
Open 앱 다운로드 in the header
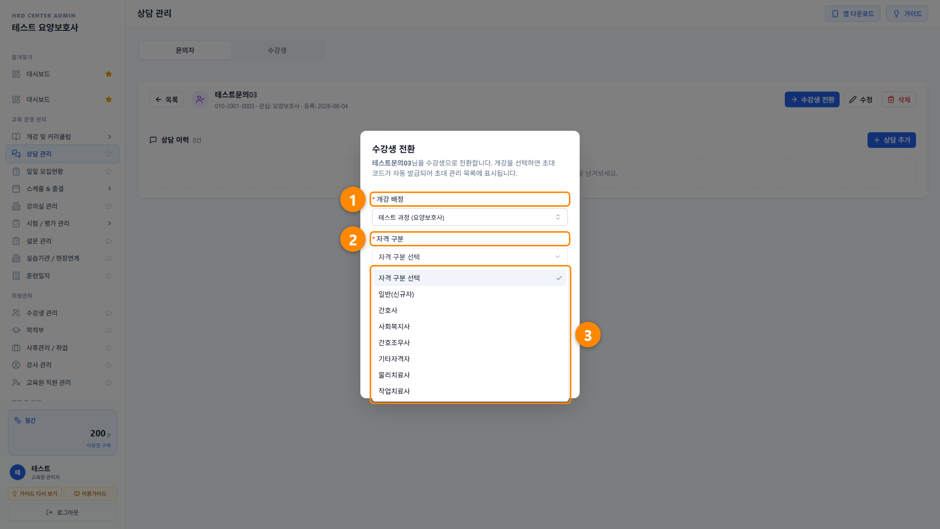[x=852, y=14]
